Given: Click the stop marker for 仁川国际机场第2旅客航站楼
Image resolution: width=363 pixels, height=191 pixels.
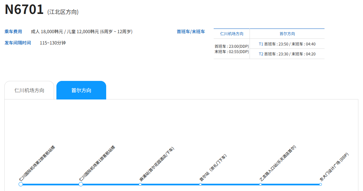Looking at the screenshot, I should 21,184.
